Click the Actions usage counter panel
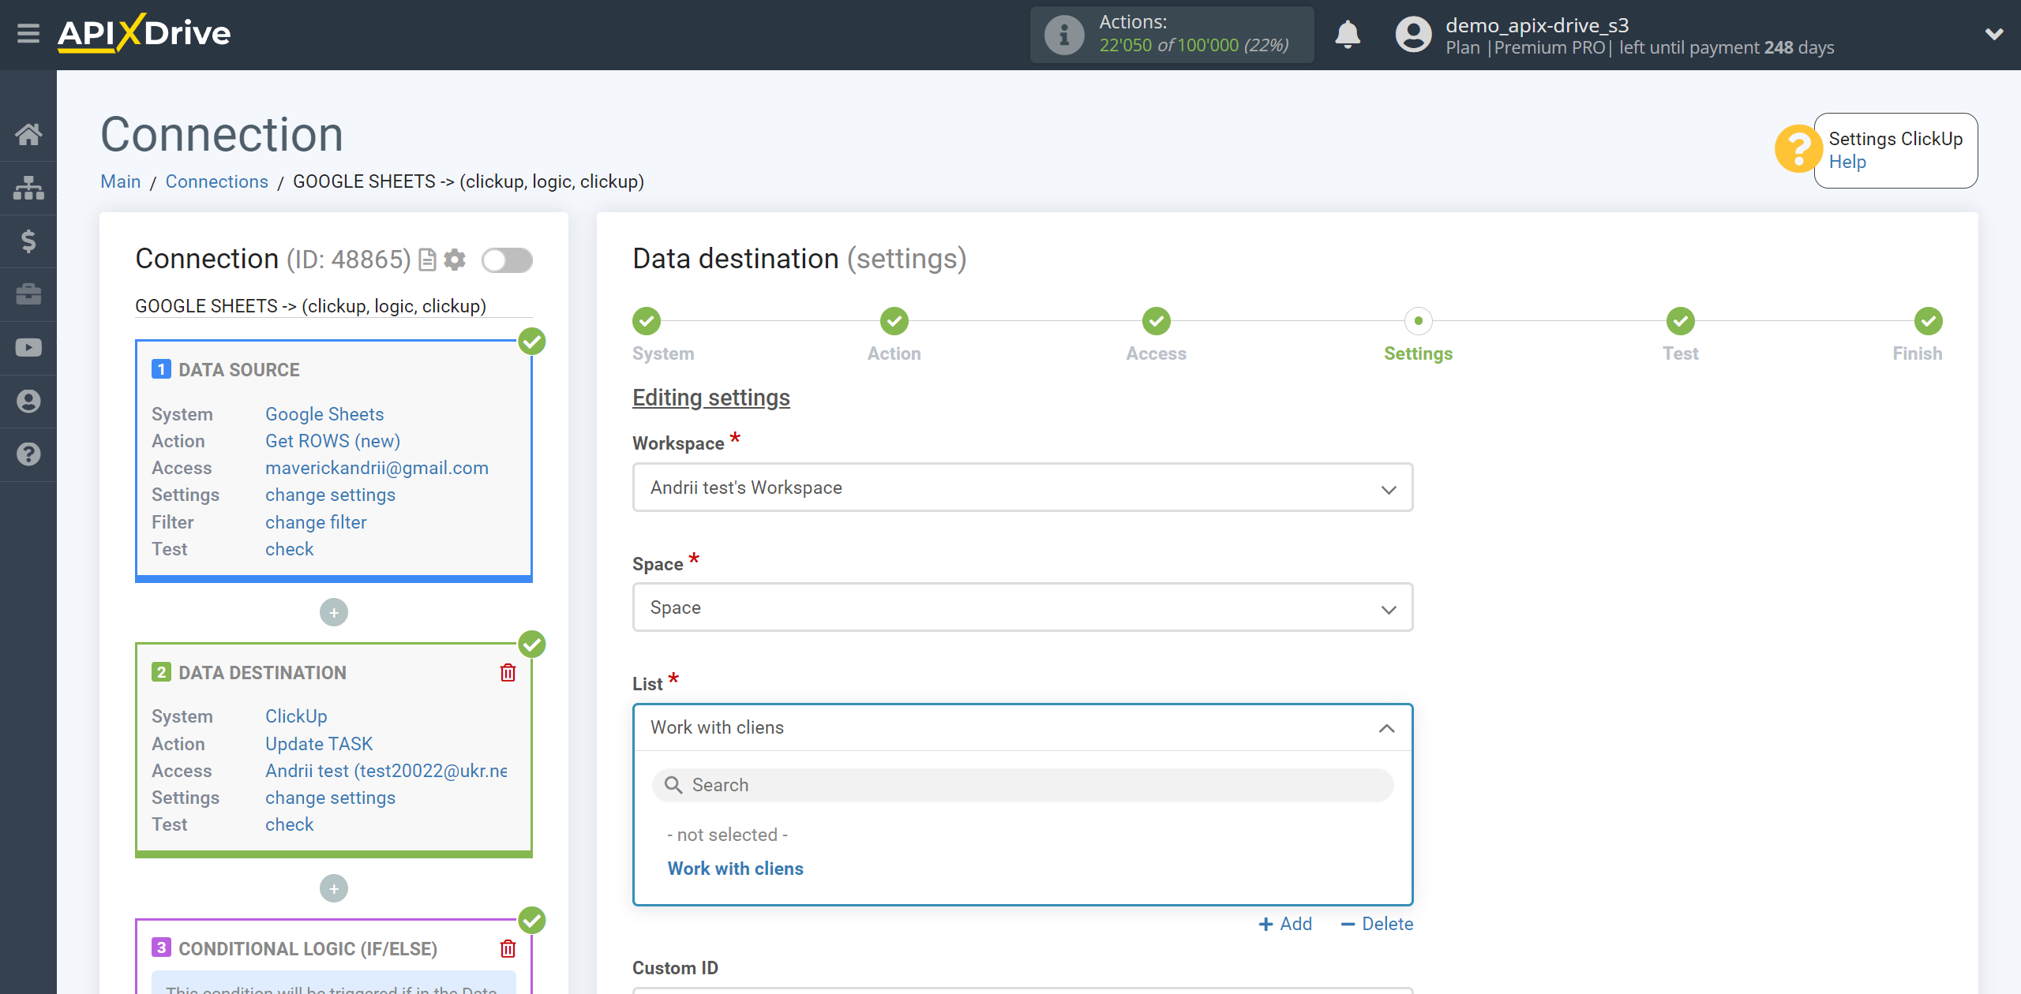This screenshot has height=994, width=2021. click(x=1172, y=35)
